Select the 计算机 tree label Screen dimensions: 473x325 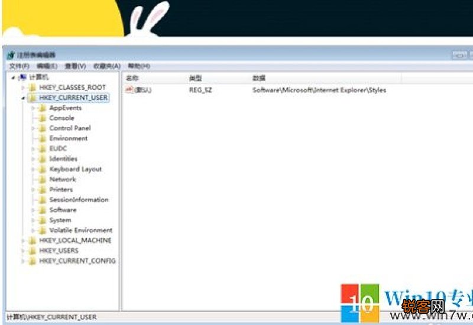pyautogui.click(x=38, y=77)
